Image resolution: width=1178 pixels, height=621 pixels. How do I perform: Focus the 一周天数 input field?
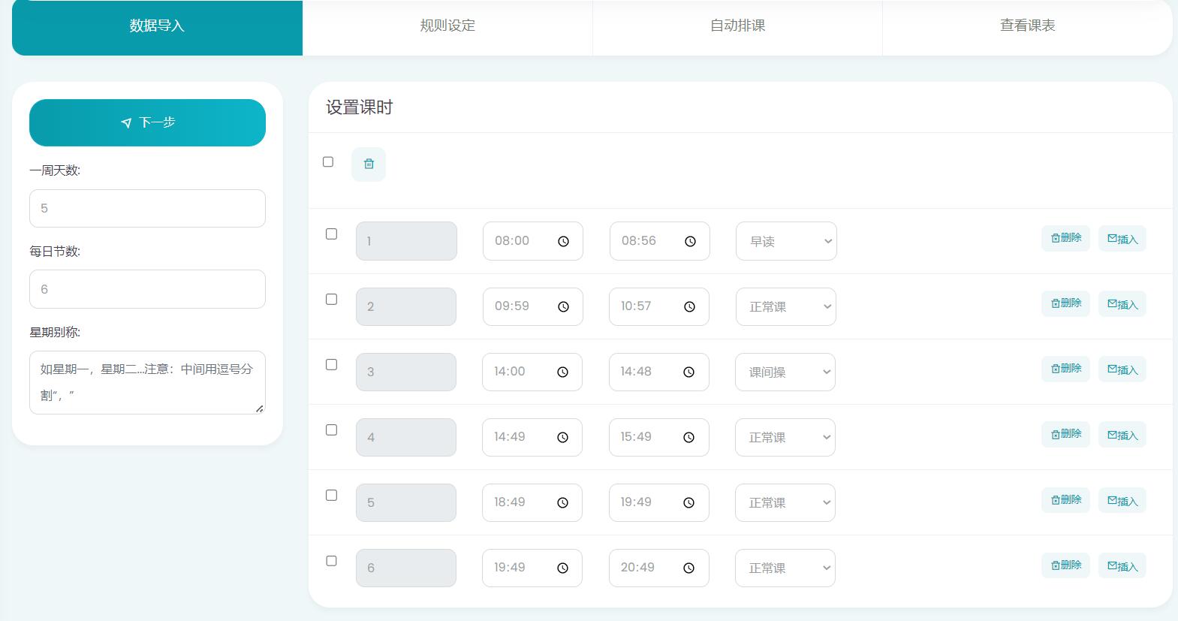point(147,208)
